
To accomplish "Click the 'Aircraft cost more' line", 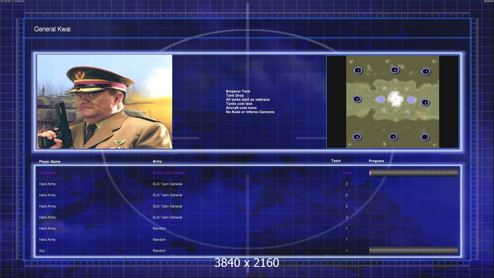I will point(241,107).
